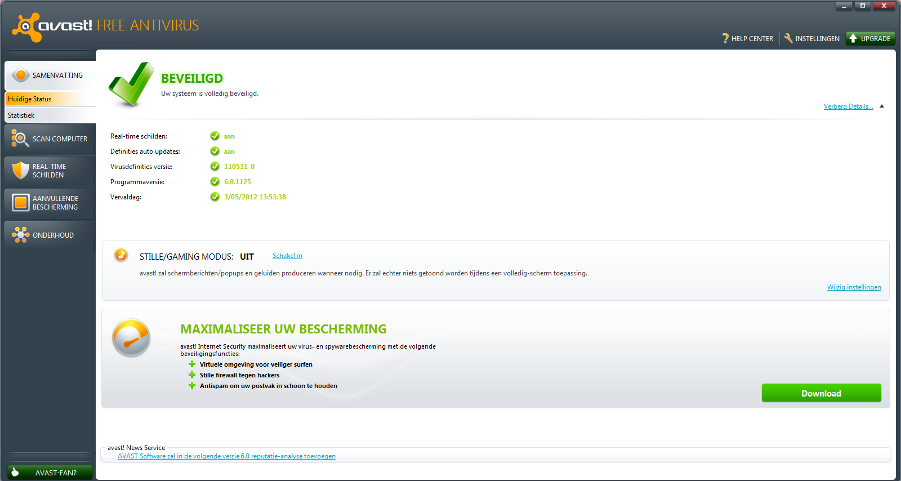Click the 'aan' value for Real-time schilden
Viewport: 901px width, 481px height.
(229, 136)
